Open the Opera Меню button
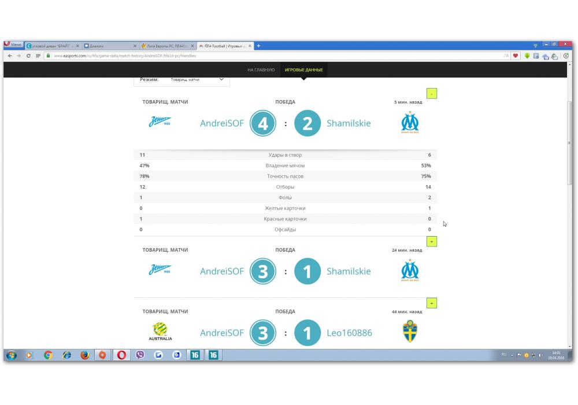This screenshot has width=578, height=405. pyautogui.click(x=13, y=45)
